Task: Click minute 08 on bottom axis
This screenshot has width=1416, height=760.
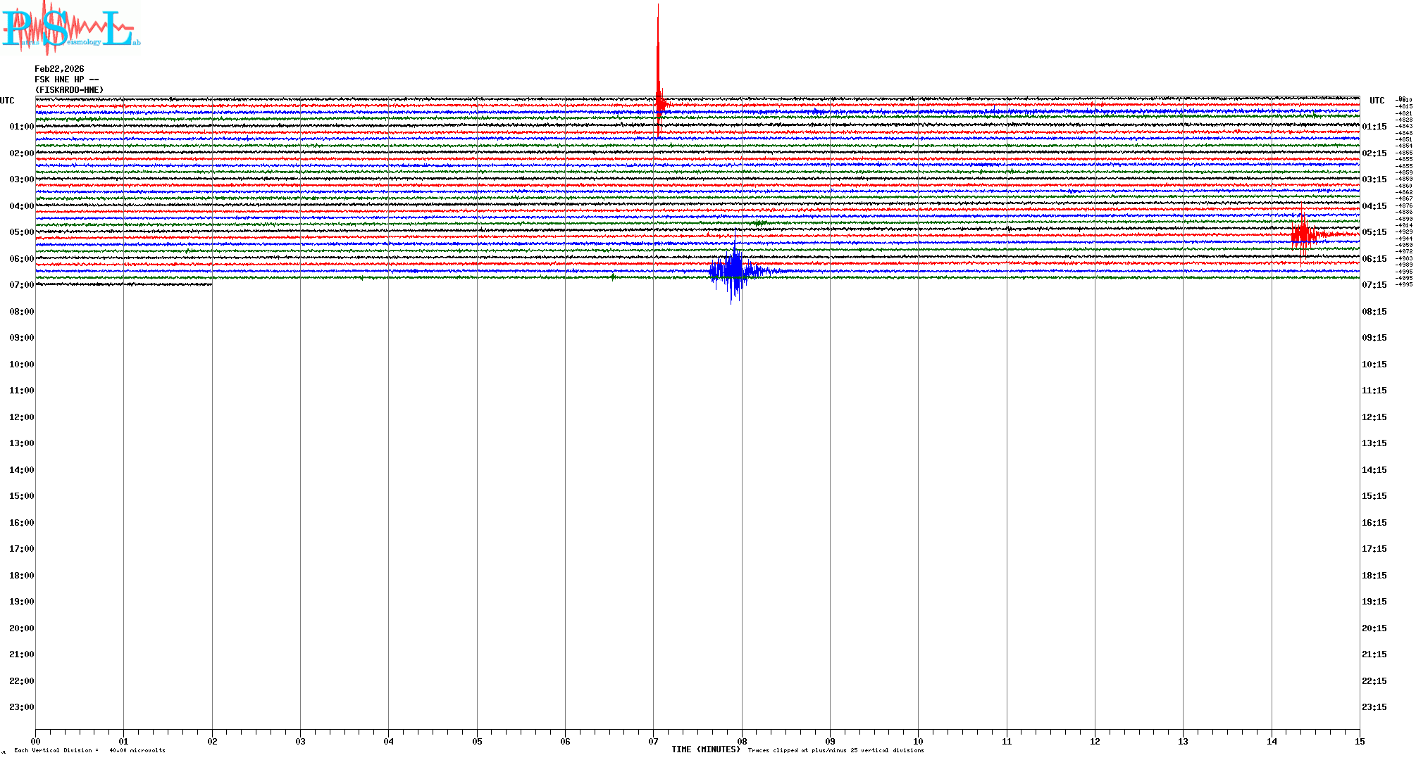Action: (742, 741)
